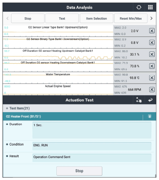159x180 pixels.
Task: Remove O2 Sensor Linear Type Upstream graph
Action: point(152,31)
